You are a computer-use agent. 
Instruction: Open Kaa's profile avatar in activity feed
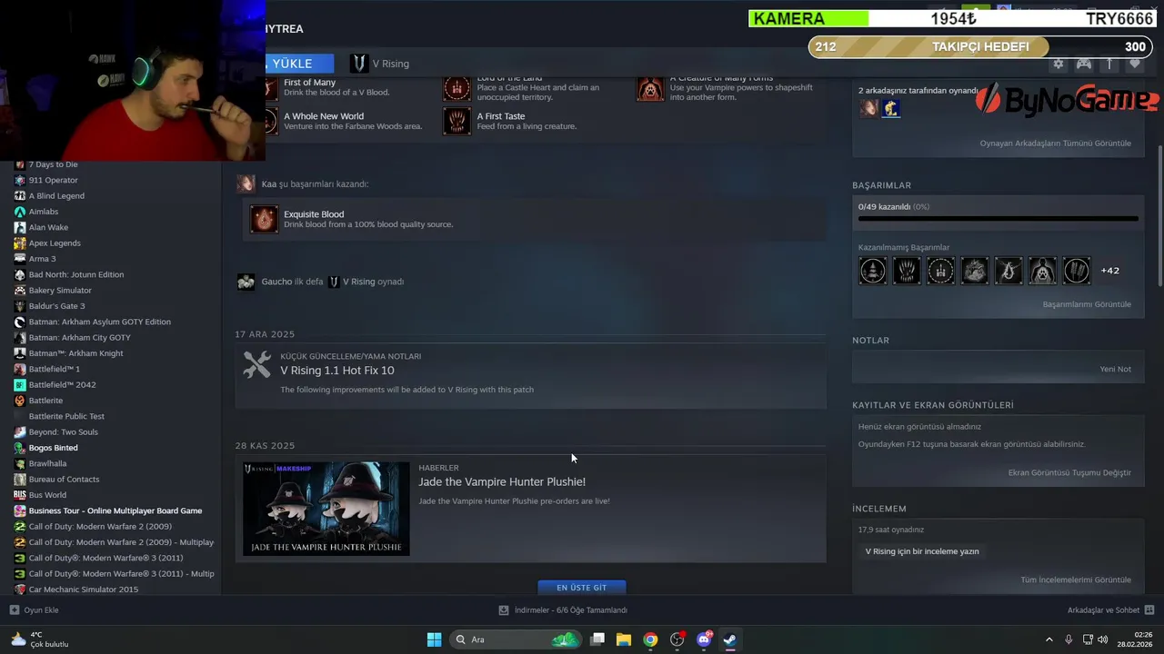(246, 183)
